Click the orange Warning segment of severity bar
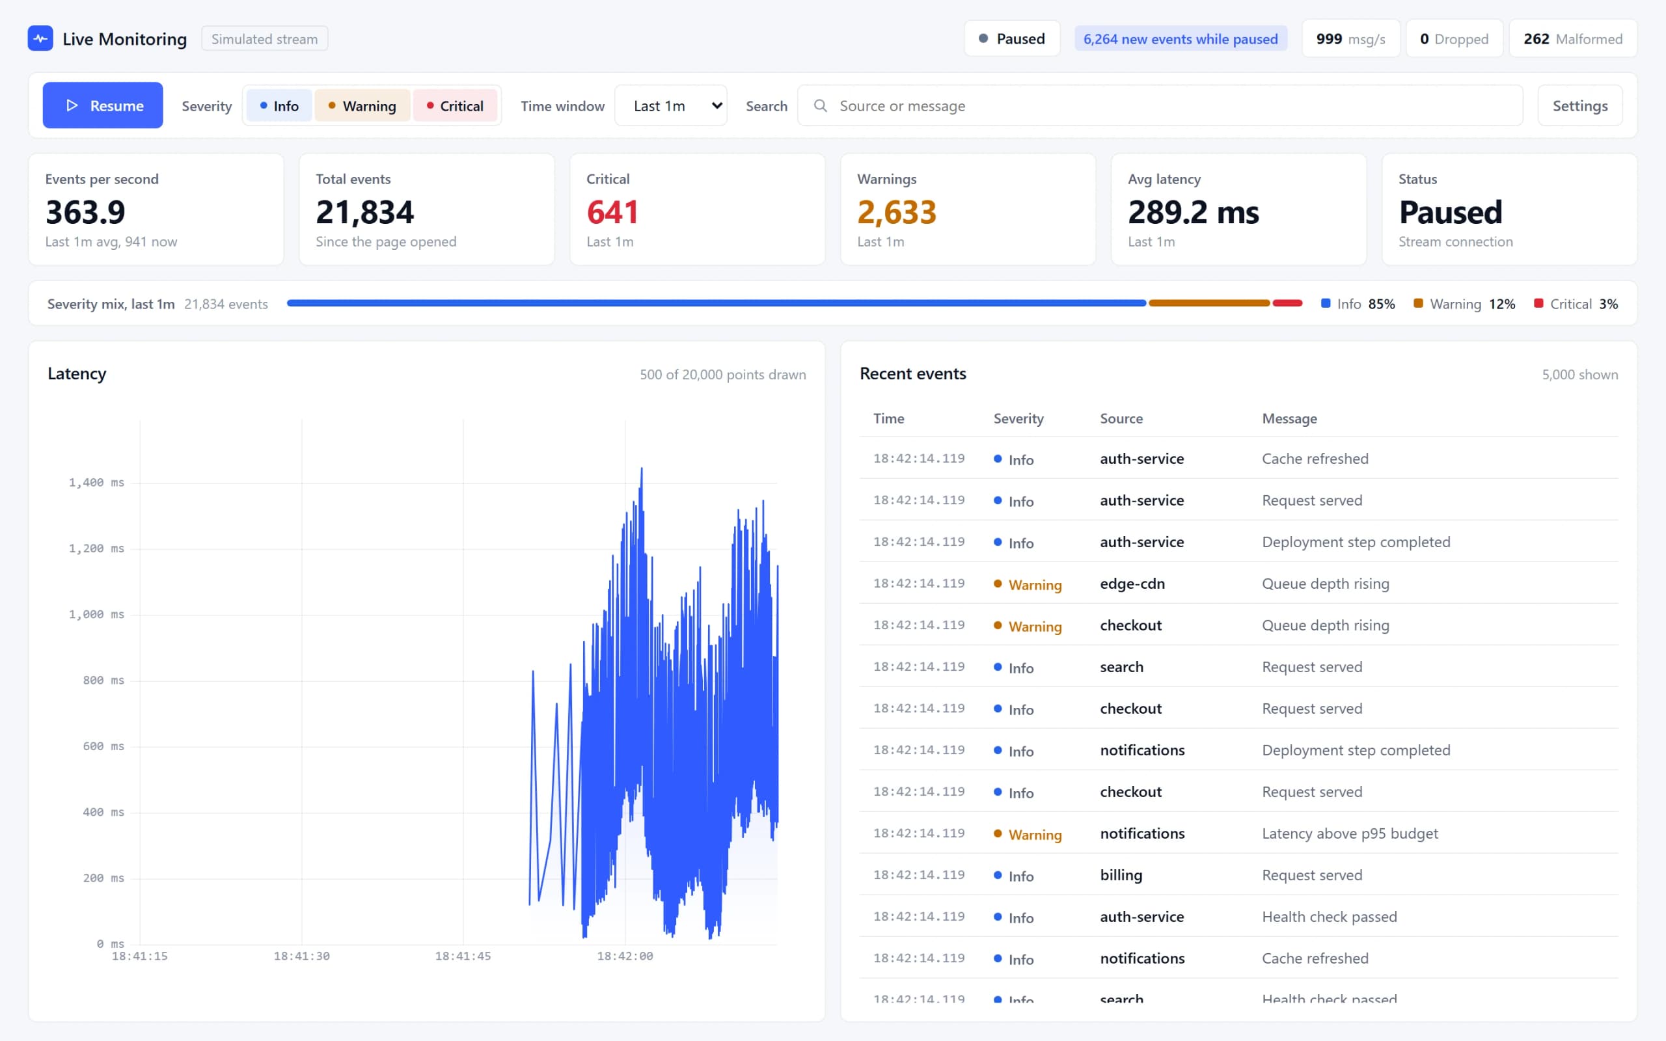 1209,303
